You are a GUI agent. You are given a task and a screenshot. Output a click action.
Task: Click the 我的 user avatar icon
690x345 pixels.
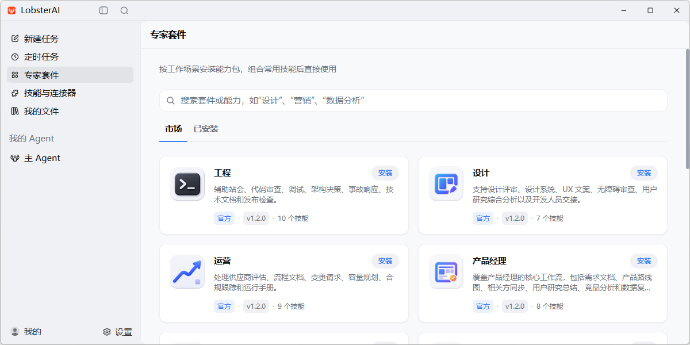(x=15, y=331)
